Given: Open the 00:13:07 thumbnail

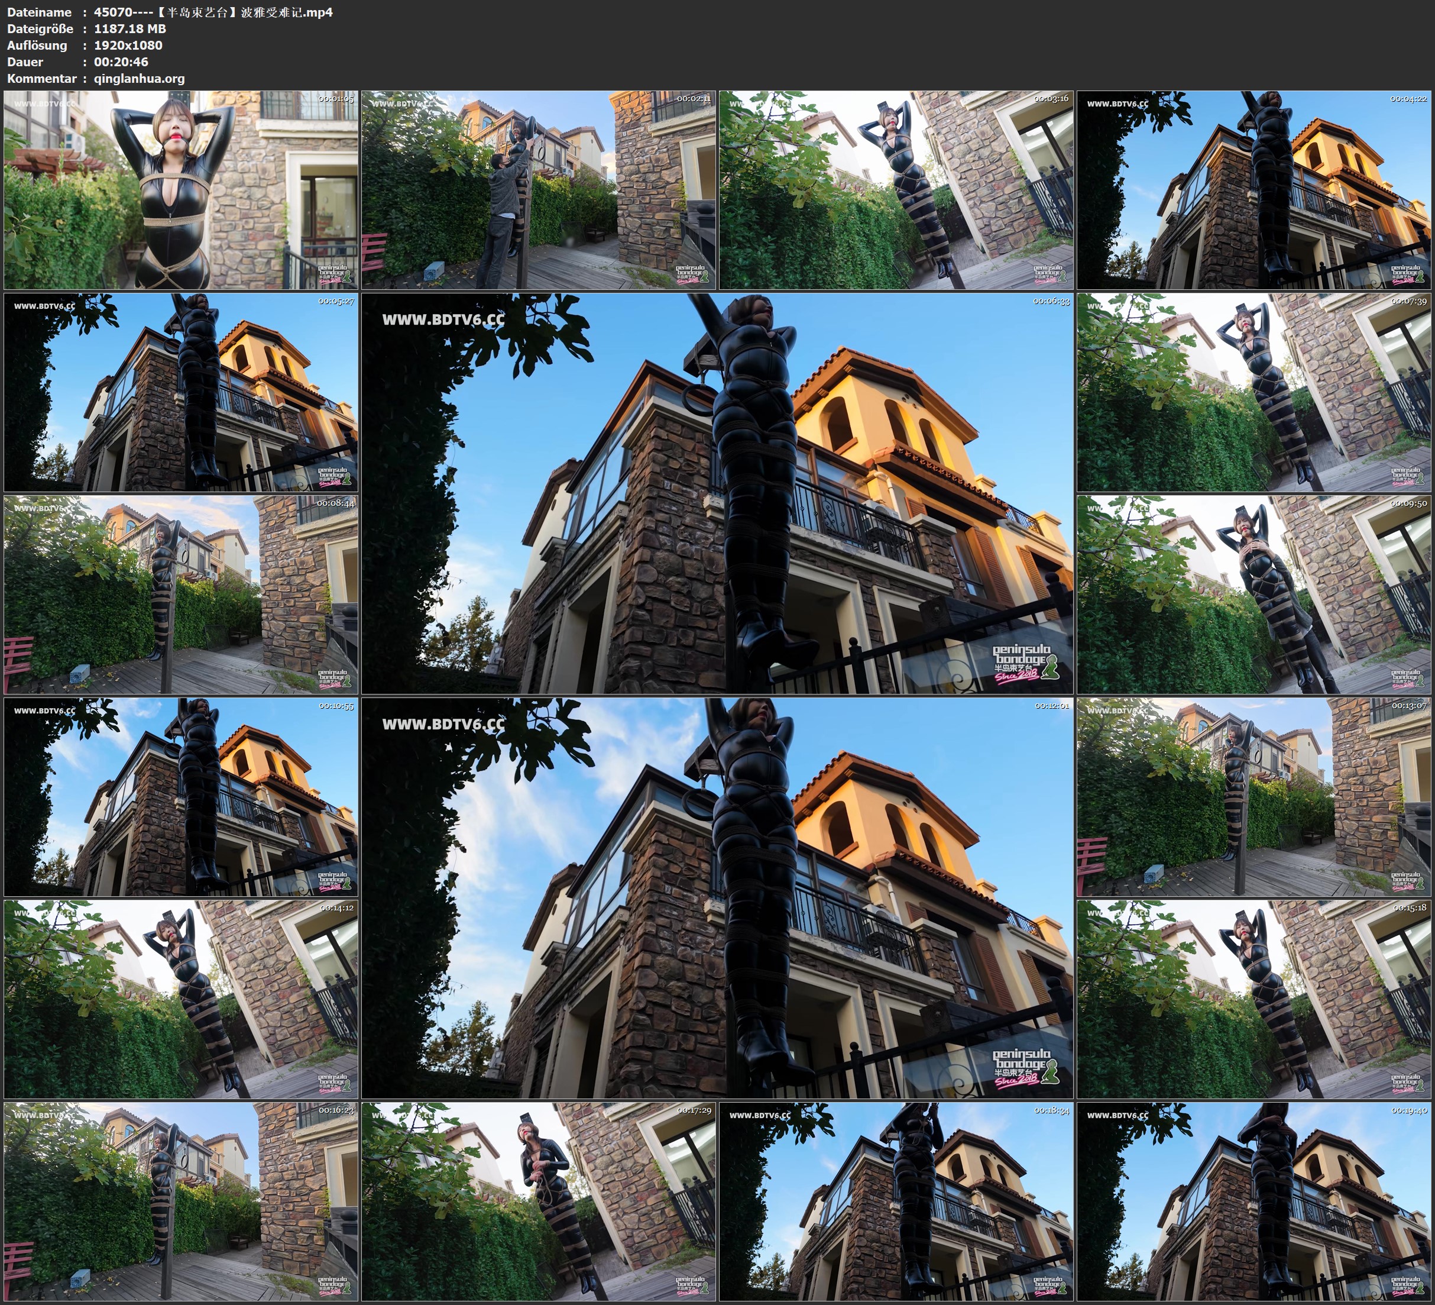Looking at the screenshot, I should pyautogui.click(x=1254, y=796).
